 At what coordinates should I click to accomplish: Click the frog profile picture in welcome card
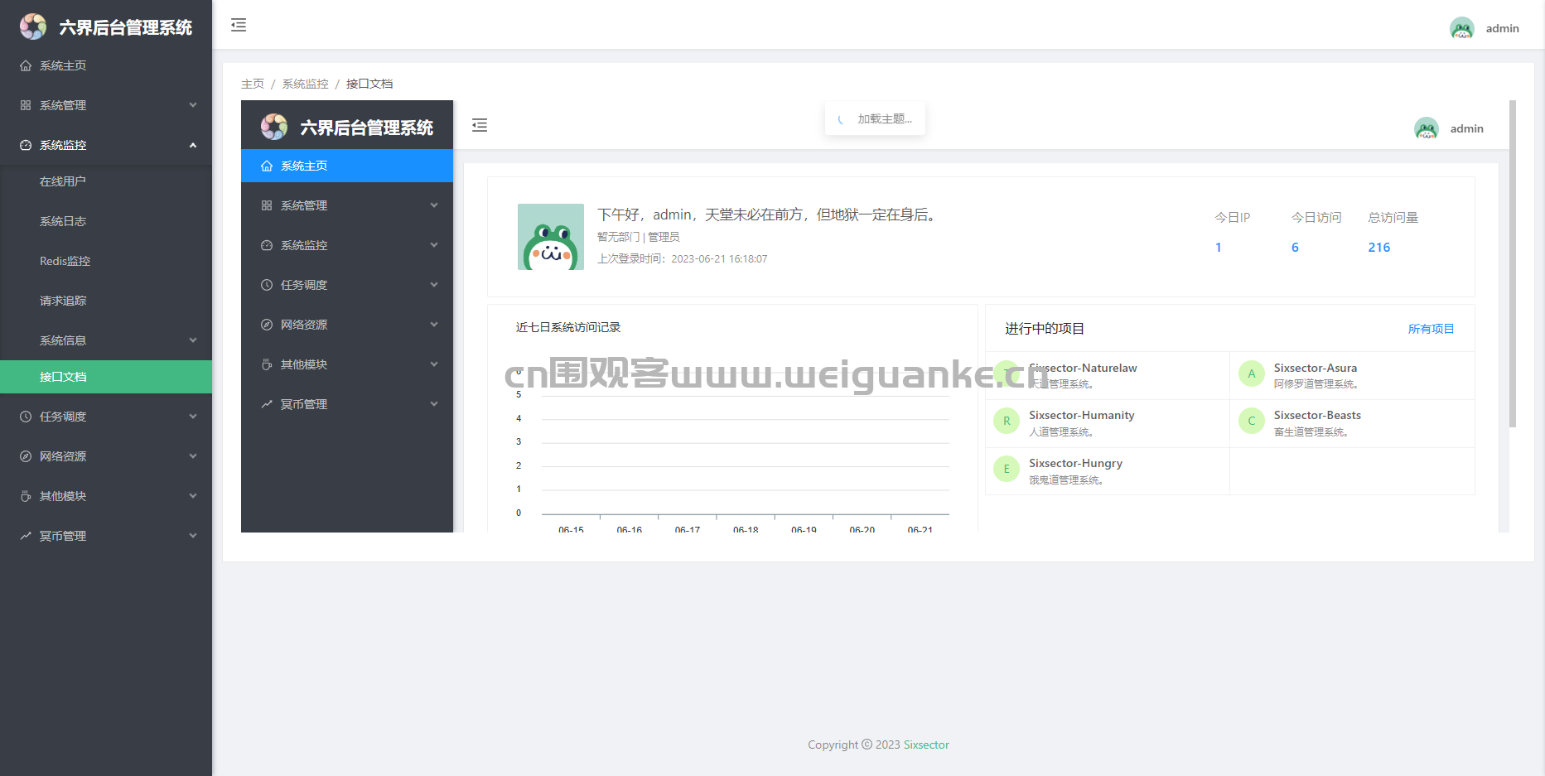pyautogui.click(x=551, y=237)
